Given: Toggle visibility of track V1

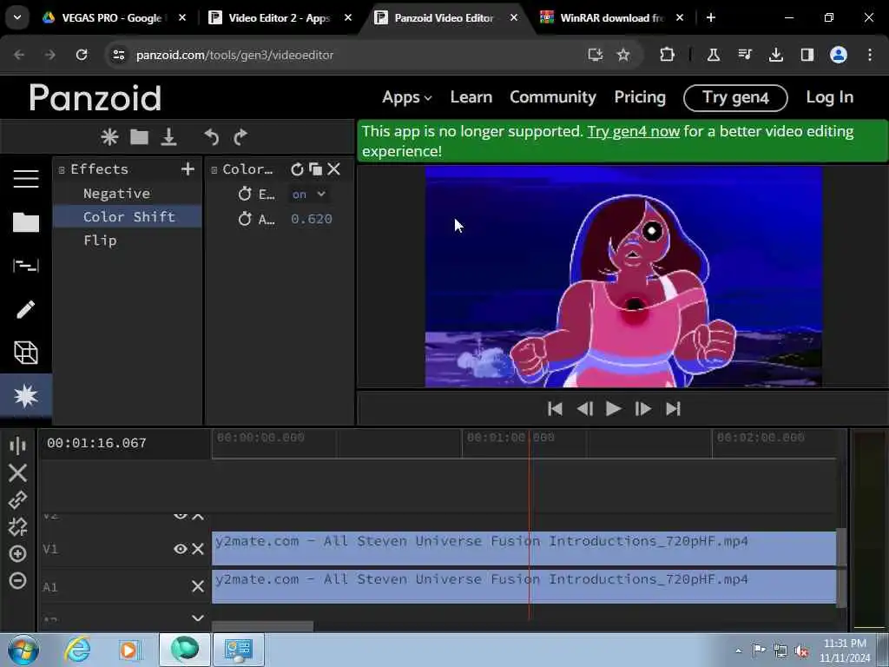Looking at the screenshot, I should [x=181, y=549].
